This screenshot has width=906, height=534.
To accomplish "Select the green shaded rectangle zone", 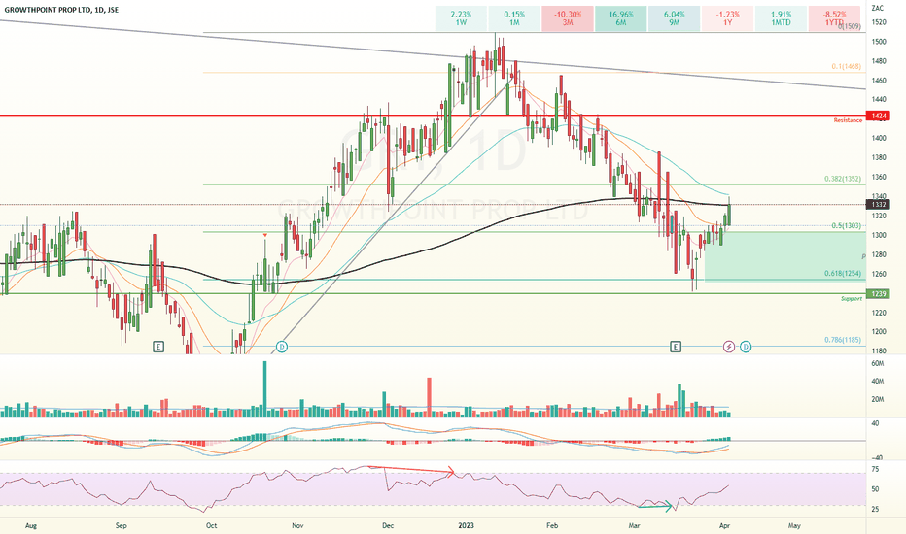I will coord(785,256).
